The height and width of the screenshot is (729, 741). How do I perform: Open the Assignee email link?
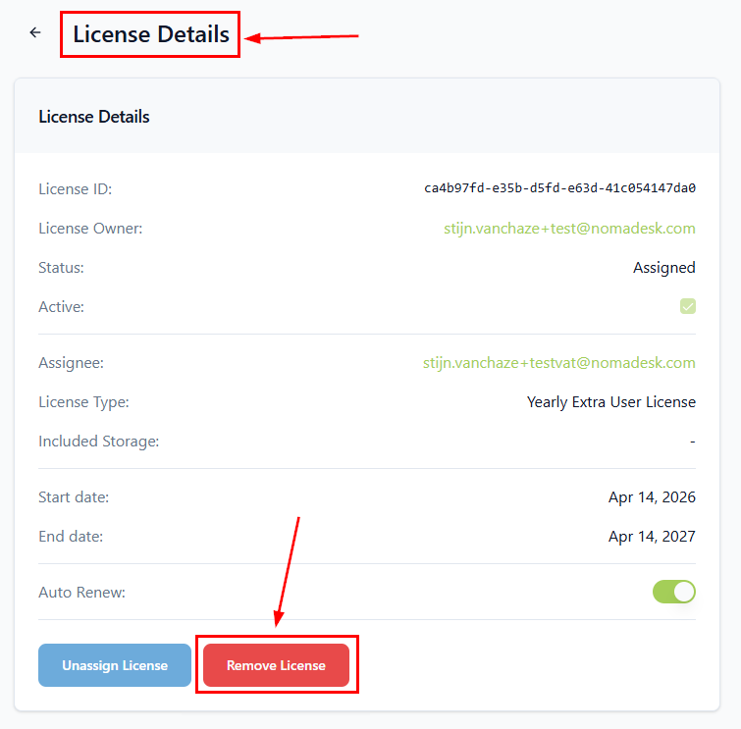click(x=558, y=363)
